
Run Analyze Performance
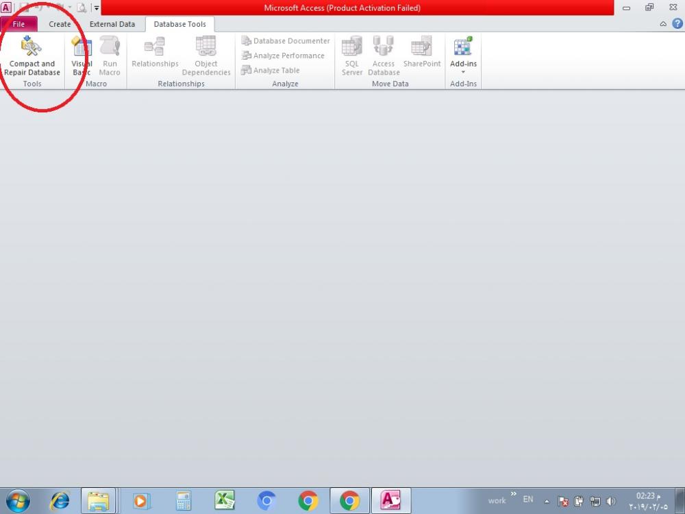(x=283, y=56)
